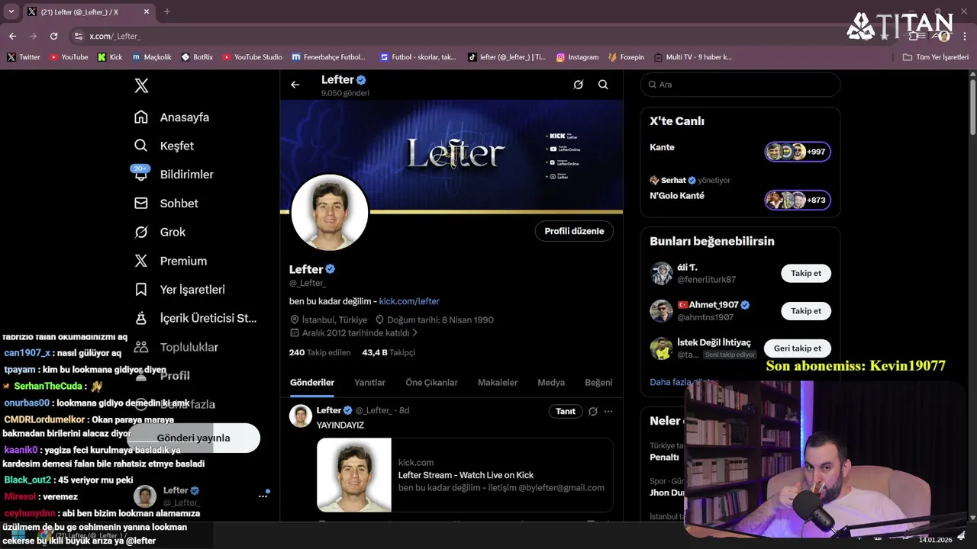Click the Tanıt button on the post
This screenshot has height=549, width=977.
click(x=566, y=411)
